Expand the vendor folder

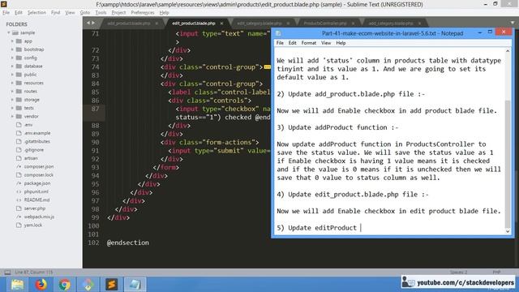[12, 116]
